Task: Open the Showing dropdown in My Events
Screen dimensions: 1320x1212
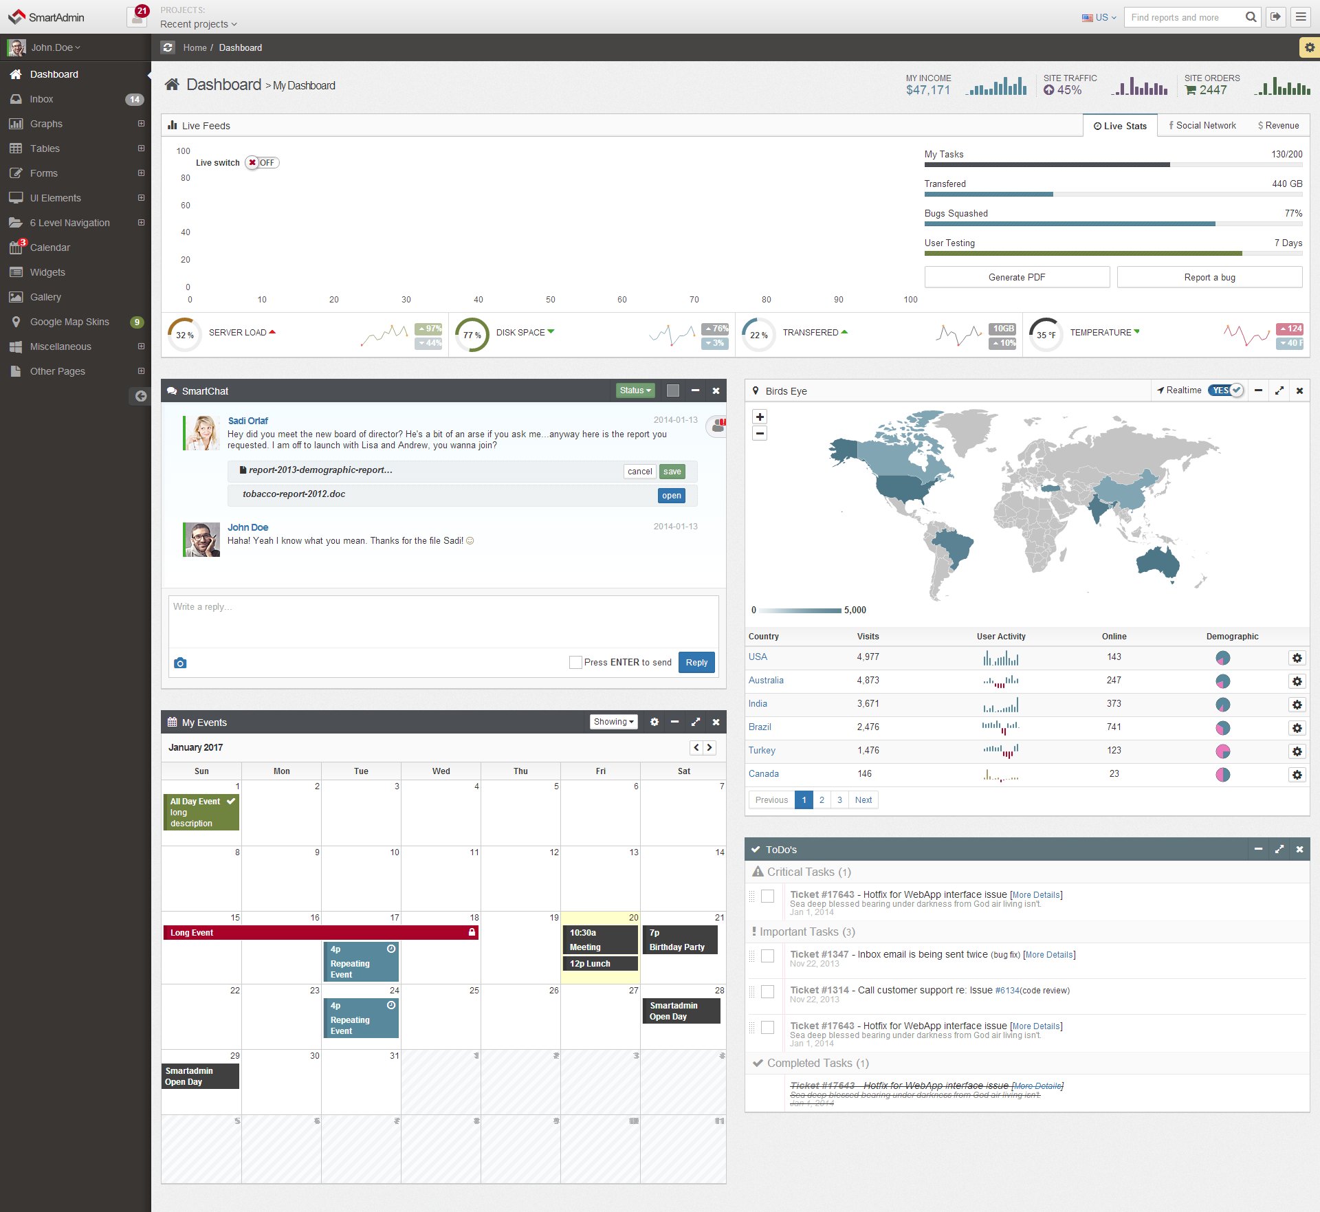Action: [x=614, y=722]
